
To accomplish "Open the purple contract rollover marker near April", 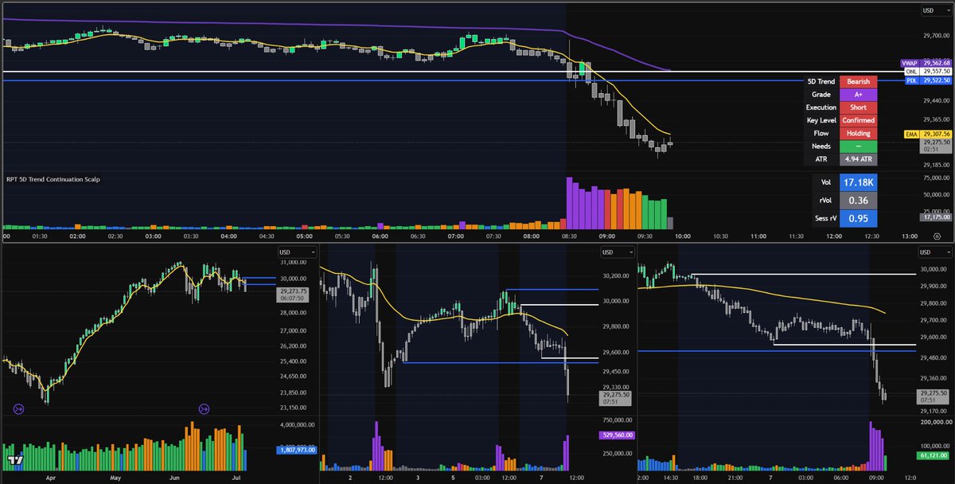I will [x=18, y=409].
